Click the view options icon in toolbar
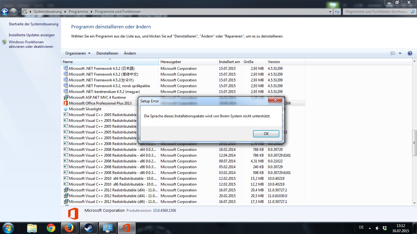 pos(393,53)
